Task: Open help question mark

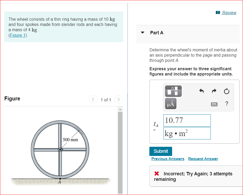Action: point(227,104)
